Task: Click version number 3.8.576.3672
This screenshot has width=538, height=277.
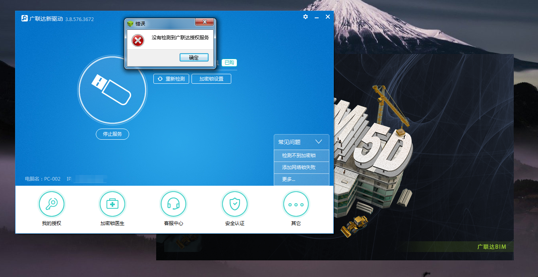Action: tap(79, 19)
